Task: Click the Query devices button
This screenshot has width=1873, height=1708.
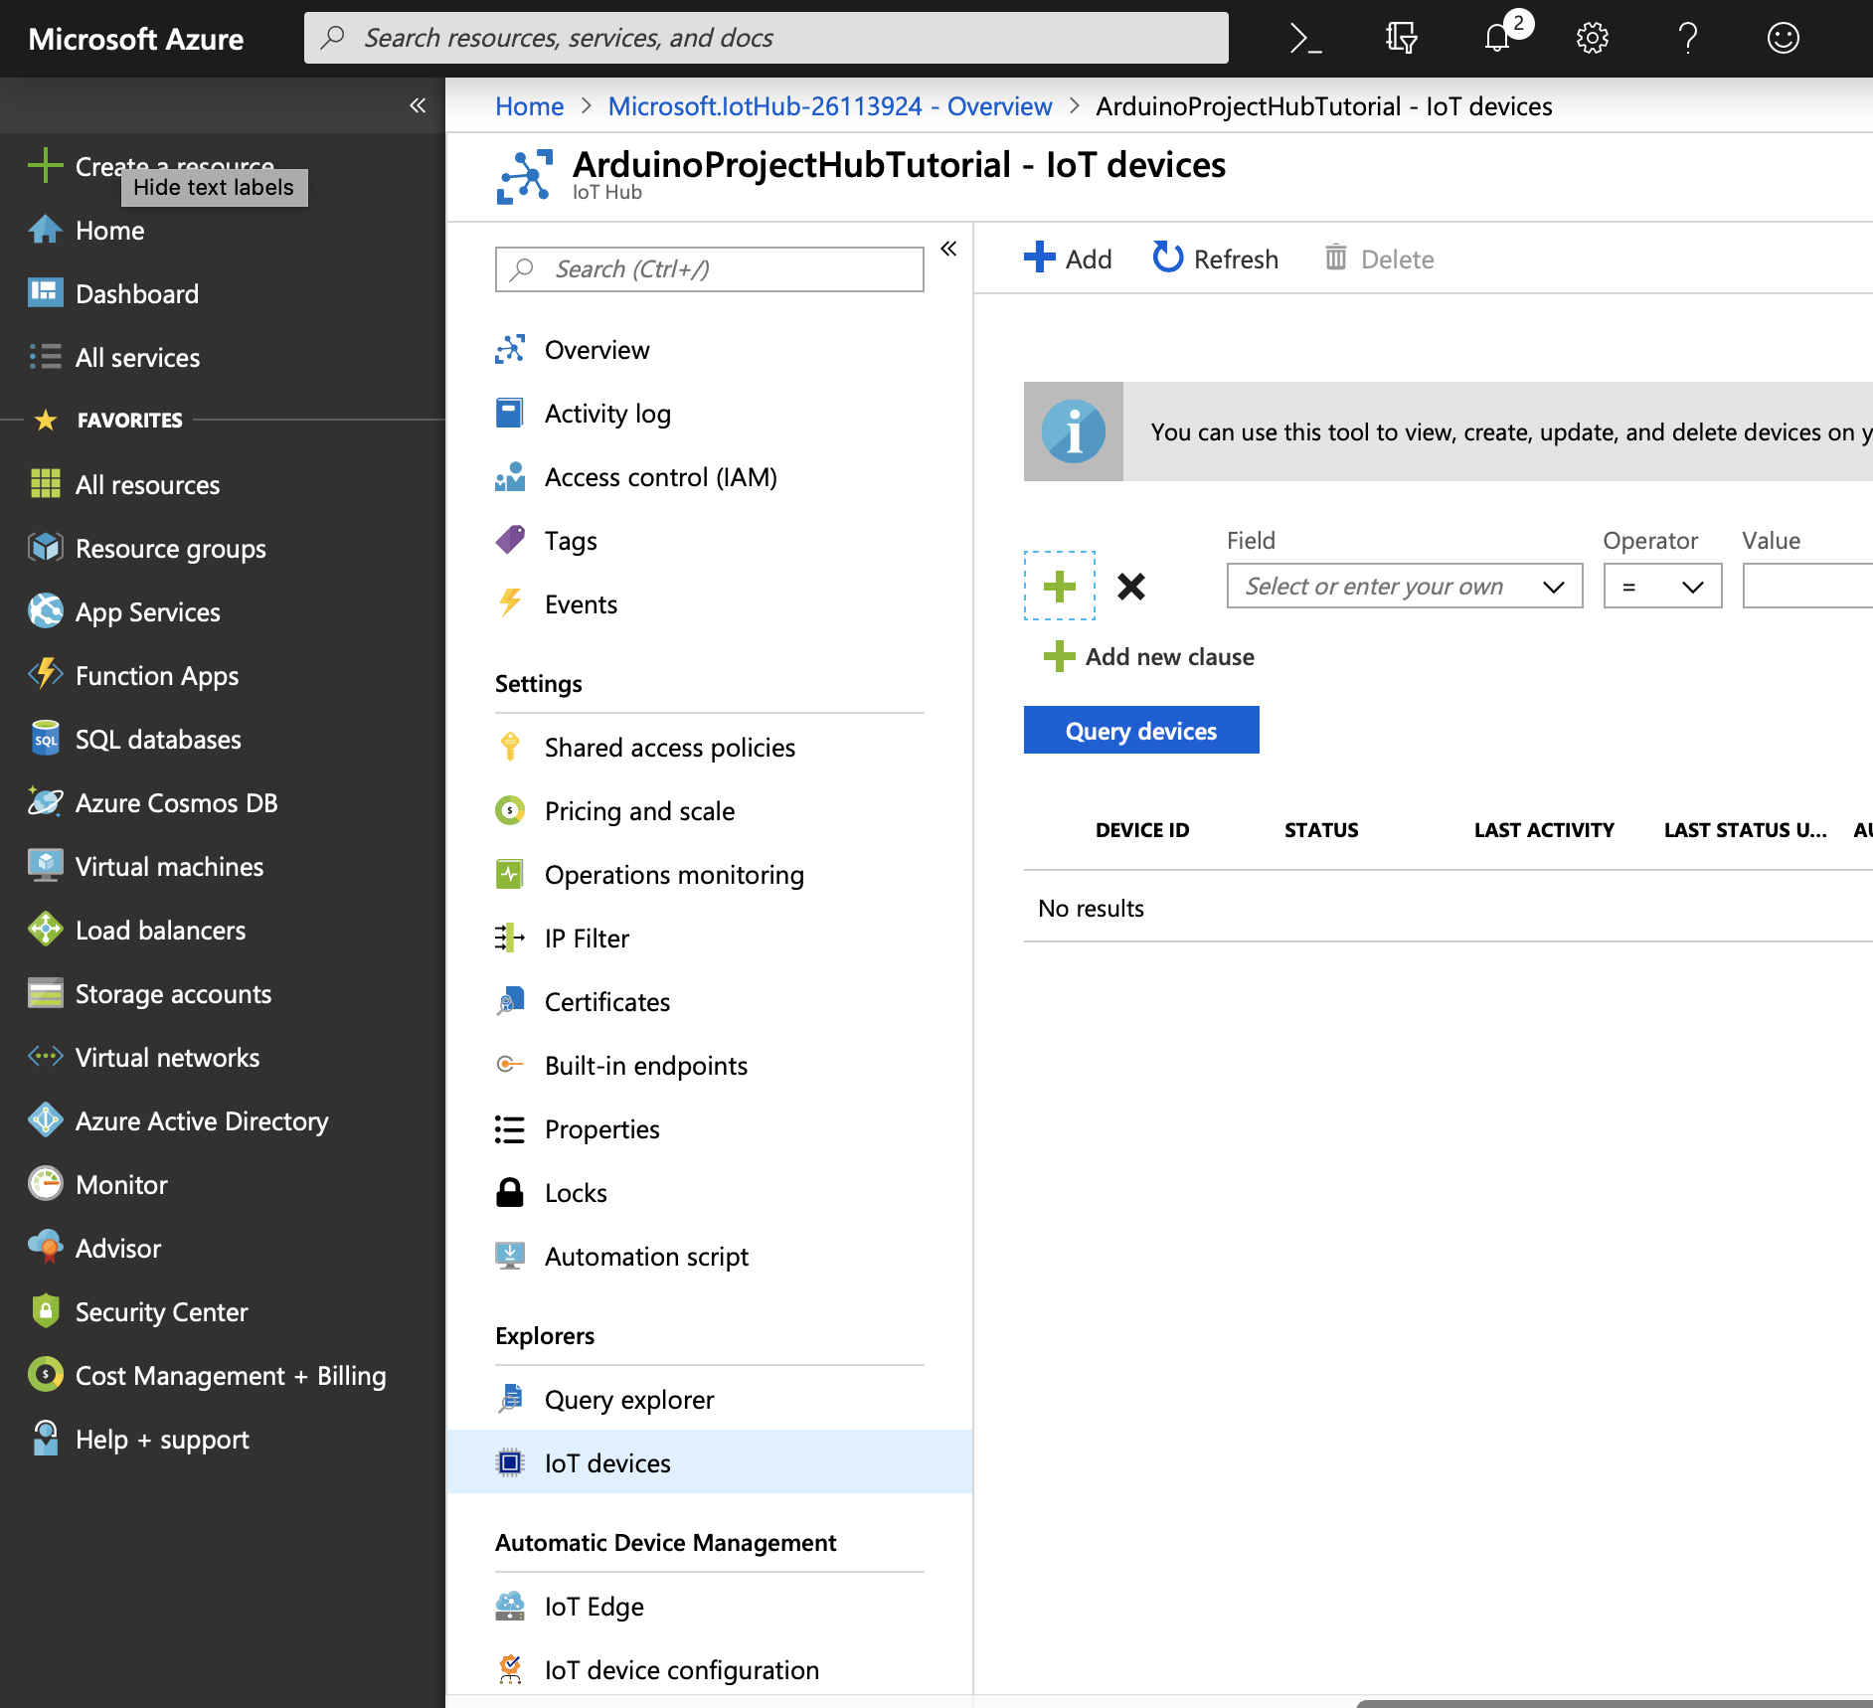Action: pyautogui.click(x=1140, y=730)
